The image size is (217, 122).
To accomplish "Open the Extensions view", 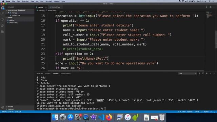I will point(3,32).
